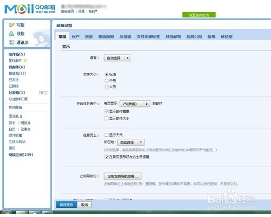Toggle the 在首页显示好友的生日提醒 checkbox

pyautogui.click(x=106, y=157)
